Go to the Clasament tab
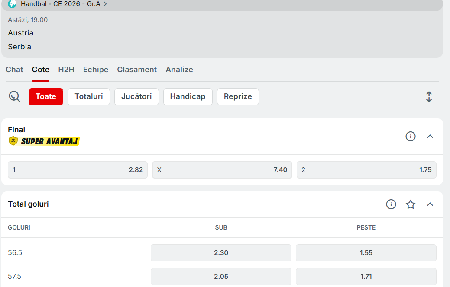 pyautogui.click(x=137, y=70)
